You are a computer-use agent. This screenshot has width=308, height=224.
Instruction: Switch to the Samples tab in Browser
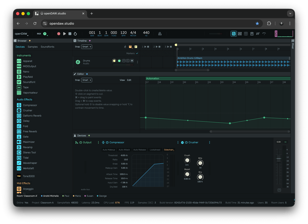(x=33, y=47)
